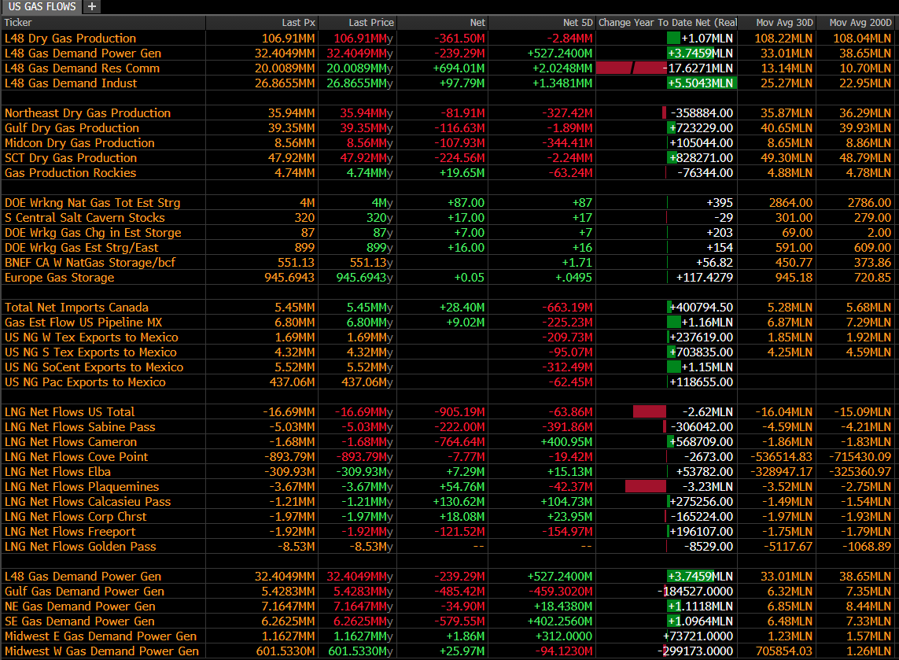
Task: Click the 705854.03 Midwest W 30D average
Action: (784, 651)
